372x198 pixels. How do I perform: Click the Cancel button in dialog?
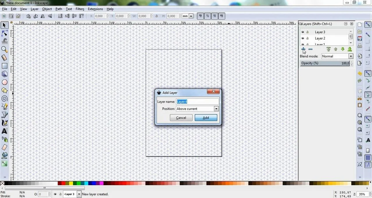coord(181,118)
